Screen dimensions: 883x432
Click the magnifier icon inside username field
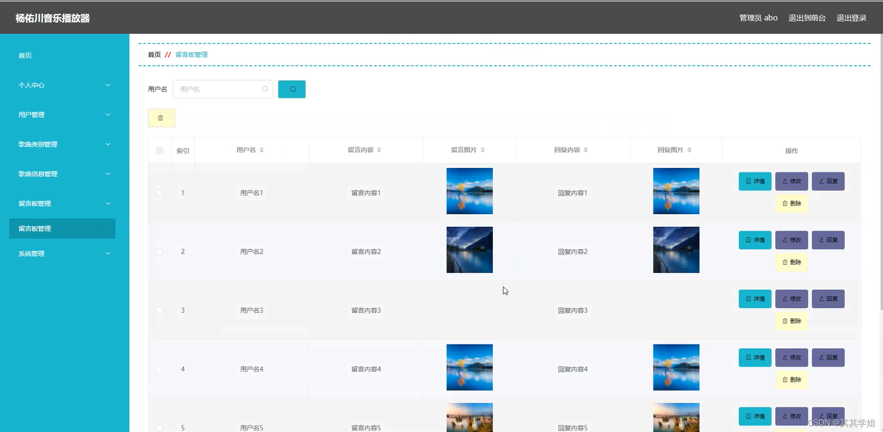click(265, 89)
